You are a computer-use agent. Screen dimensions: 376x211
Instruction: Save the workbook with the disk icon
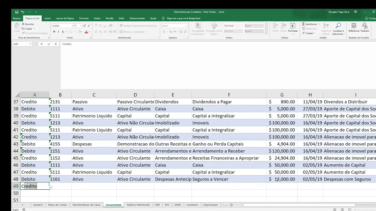coord(17,12)
